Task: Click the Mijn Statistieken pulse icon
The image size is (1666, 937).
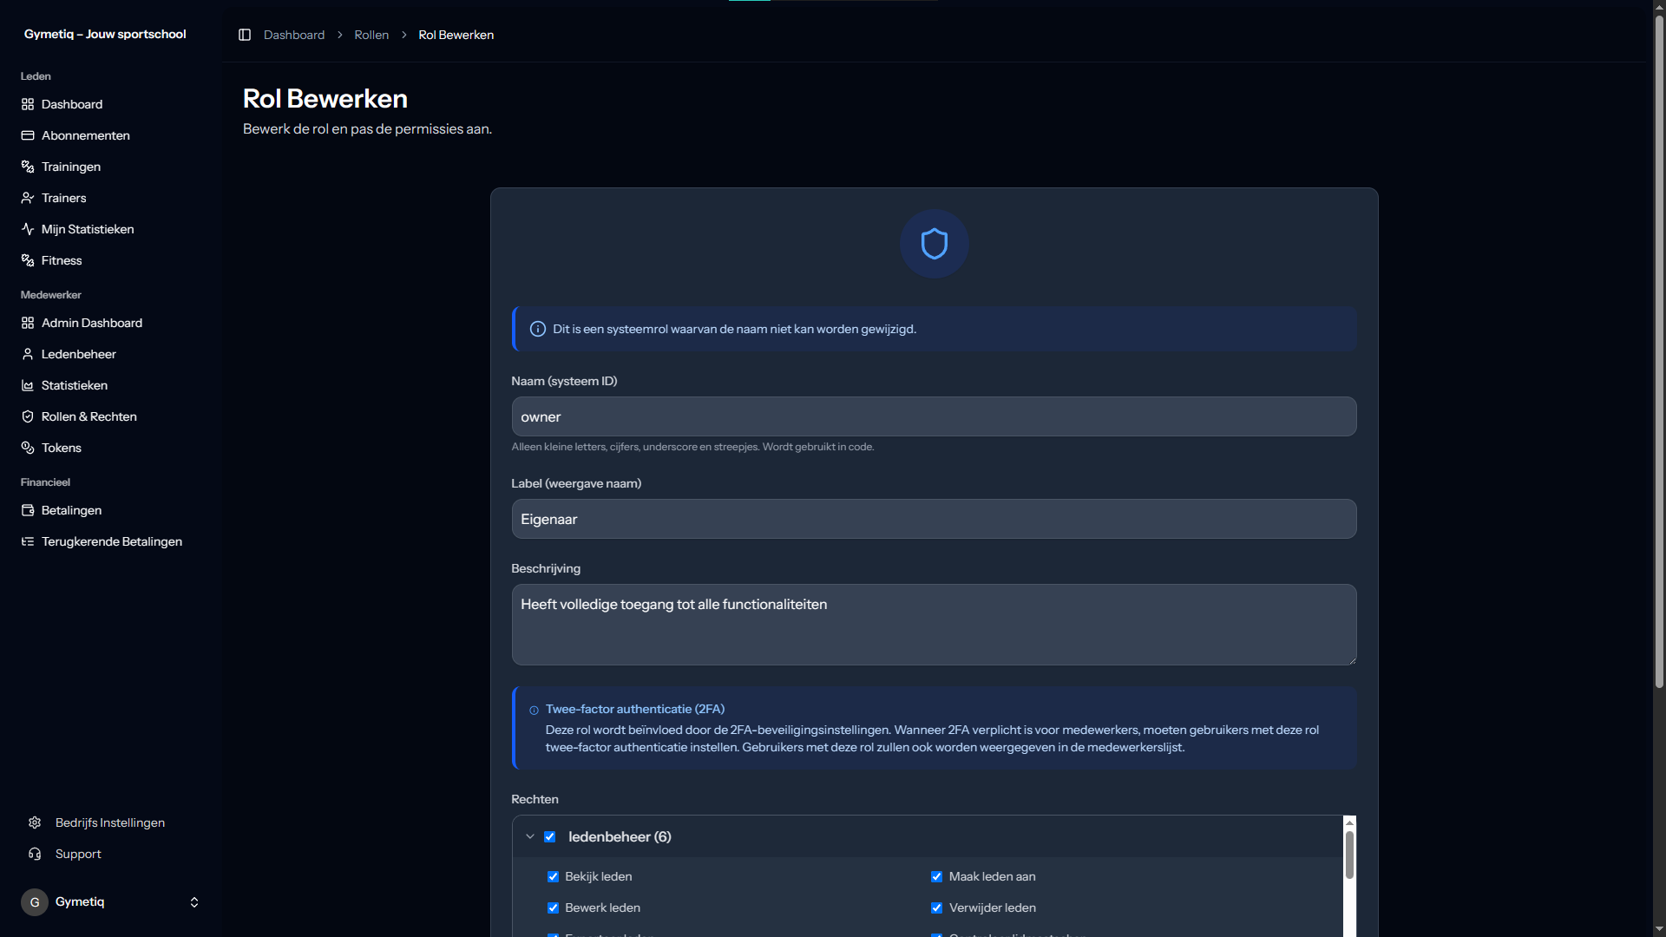Action: coord(28,229)
